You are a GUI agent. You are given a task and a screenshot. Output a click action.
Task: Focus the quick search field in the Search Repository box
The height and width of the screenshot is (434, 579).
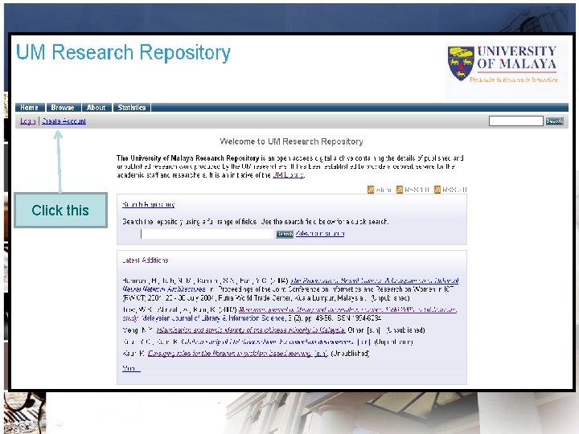[207, 234]
